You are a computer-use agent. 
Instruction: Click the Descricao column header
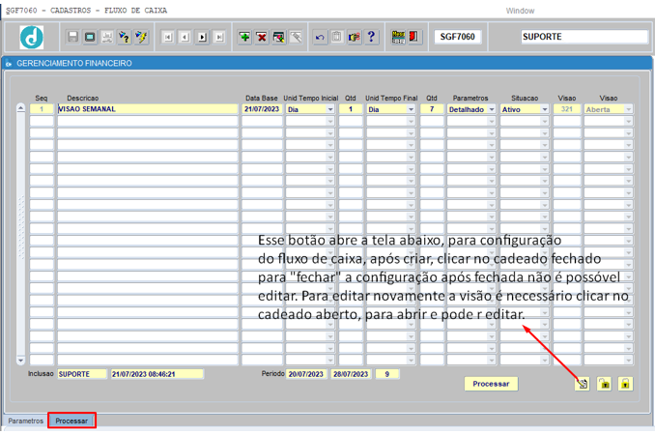[x=83, y=98]
